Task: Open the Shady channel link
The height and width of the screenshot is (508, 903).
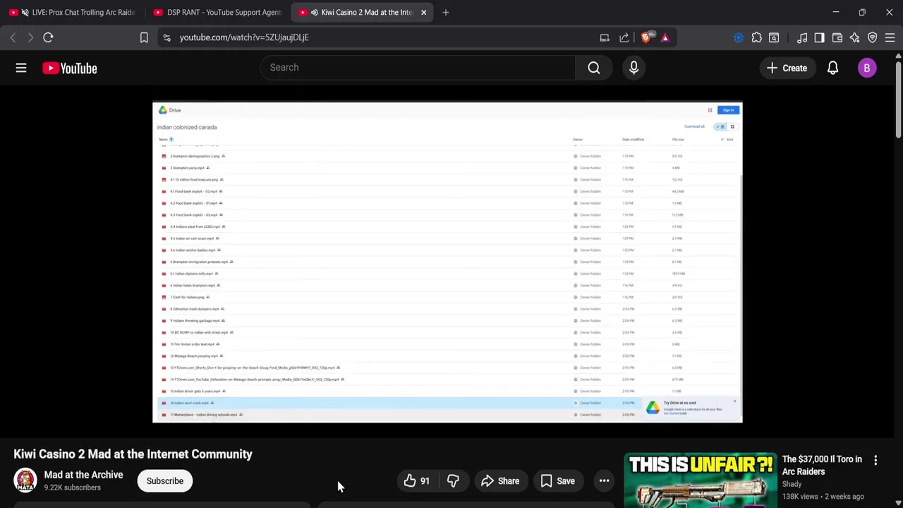Action: pos(792,484)
